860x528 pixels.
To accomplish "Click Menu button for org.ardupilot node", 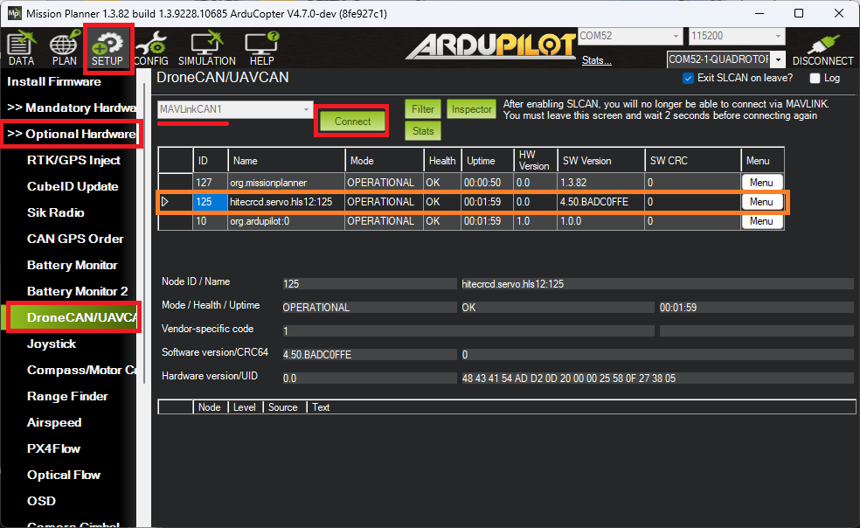I will pyautogui.click(x=760, y=221).
